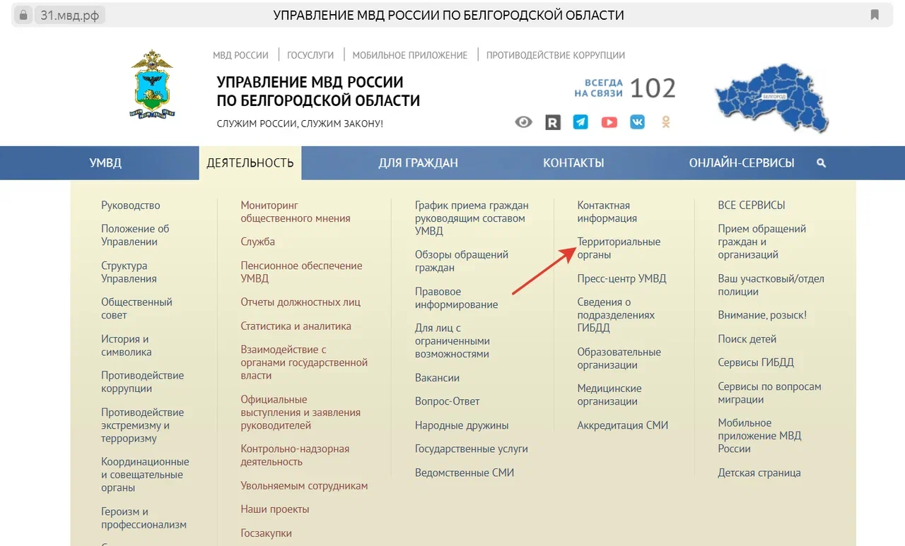Image resolution: width=905 pixels, height=546 pixels.
Task: Open the Odnoklassniki social icon
Action: coord(665,122)
